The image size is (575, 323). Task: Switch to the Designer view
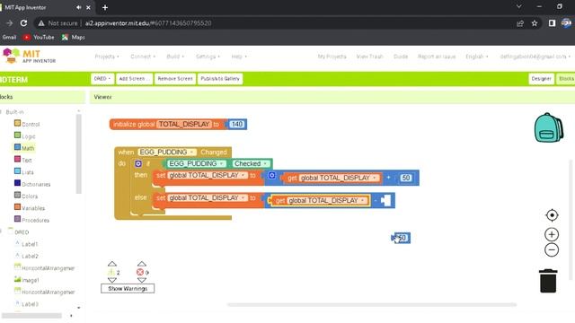point(541,79)
